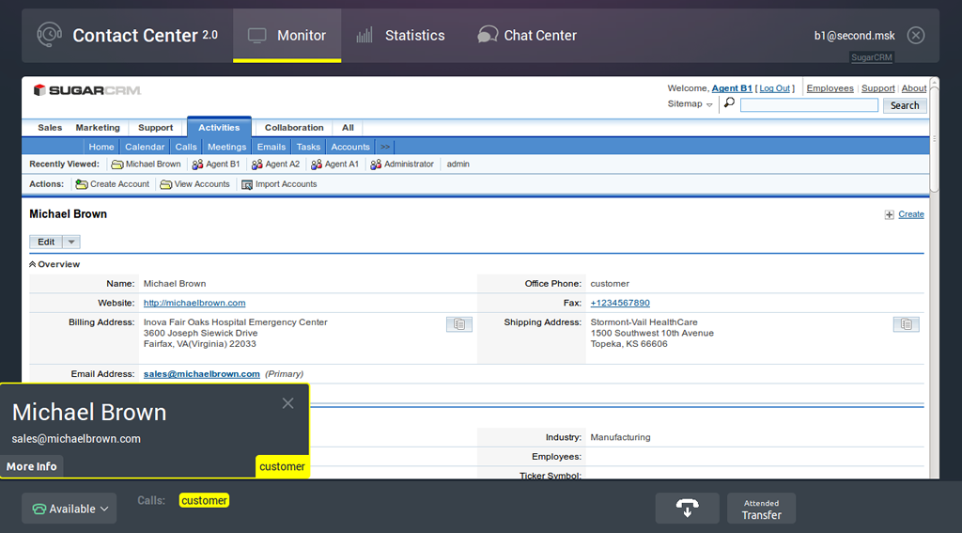Open the Available status dropdown

pos(70,509)
